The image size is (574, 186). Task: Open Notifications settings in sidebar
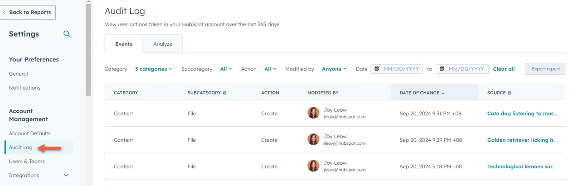[24, 88]
